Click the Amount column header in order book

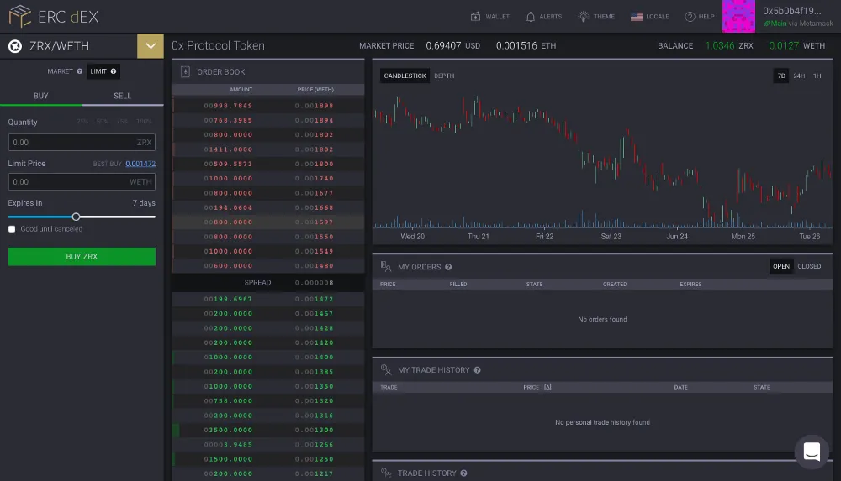coord(241,90)
